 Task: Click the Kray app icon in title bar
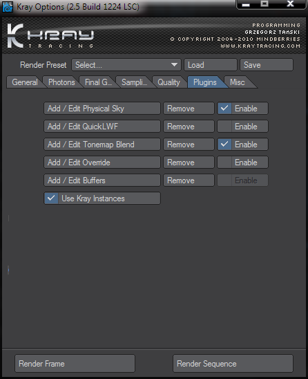coord(7,7)
